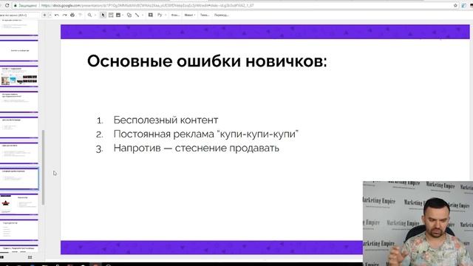Open the Фон (background) toolbar button
The height and width of the screenshot is (266, 473).
(x=175, y=15)
